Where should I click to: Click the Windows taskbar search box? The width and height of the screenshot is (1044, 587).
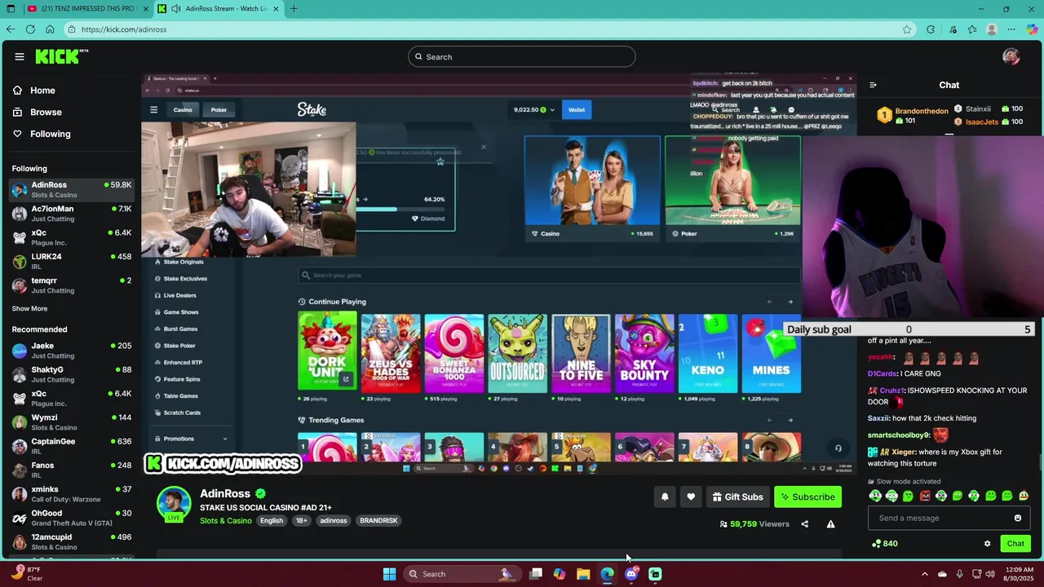[462, 574]
